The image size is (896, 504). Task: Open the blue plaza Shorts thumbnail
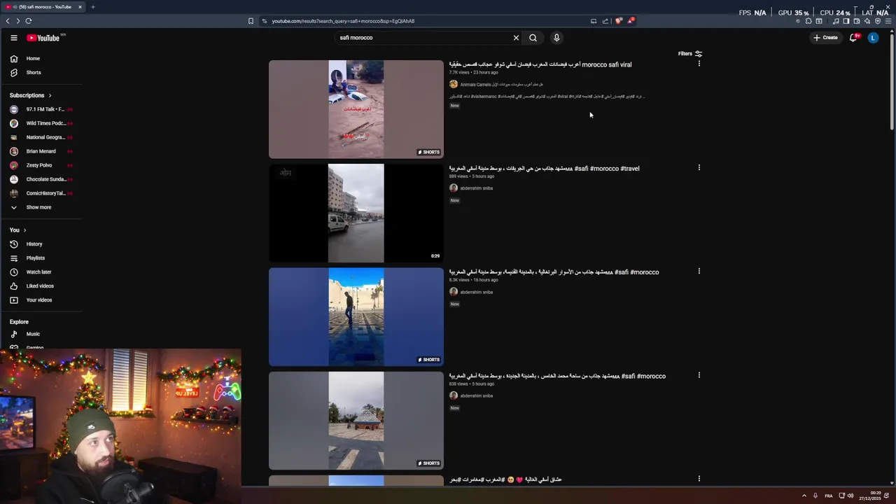pyautogui.click(x=356, y=316)
